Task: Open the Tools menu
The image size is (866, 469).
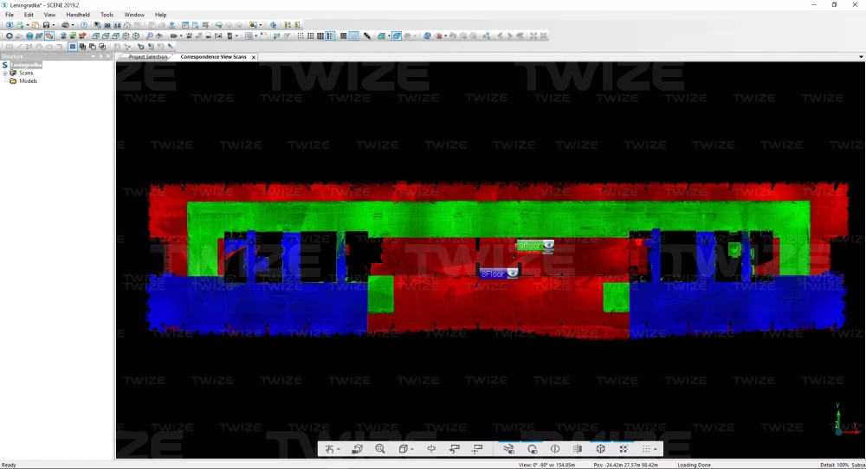Action: (x=107, y=15)
